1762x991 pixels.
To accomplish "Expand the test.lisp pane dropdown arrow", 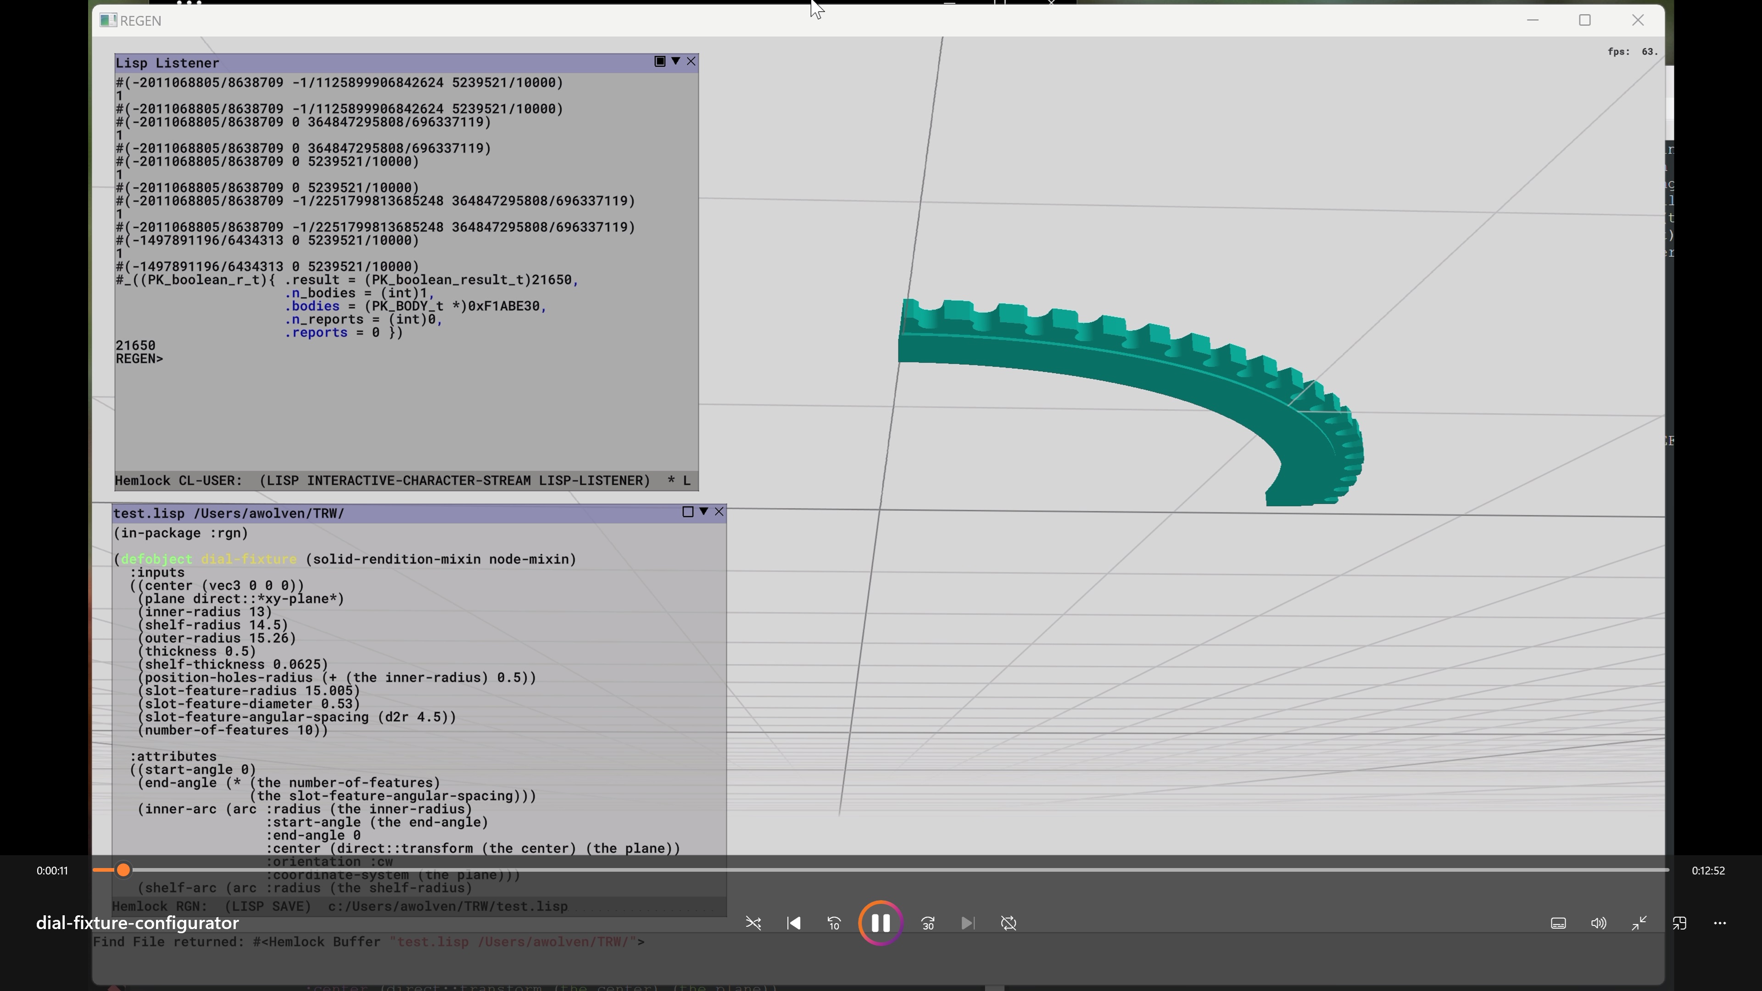I will click(x=703, y=512).
